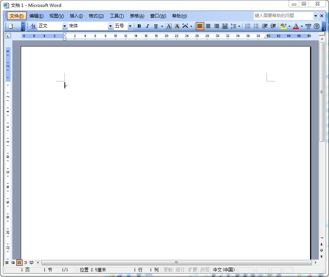Open the 格式(O) menu
The image size is (329, 277).
click(96, 16)
